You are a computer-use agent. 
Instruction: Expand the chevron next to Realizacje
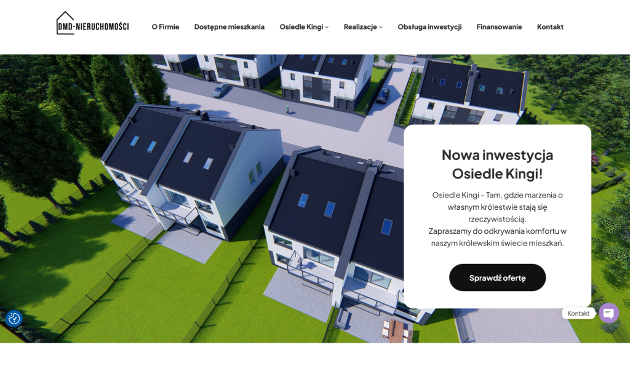click(381, 27)
